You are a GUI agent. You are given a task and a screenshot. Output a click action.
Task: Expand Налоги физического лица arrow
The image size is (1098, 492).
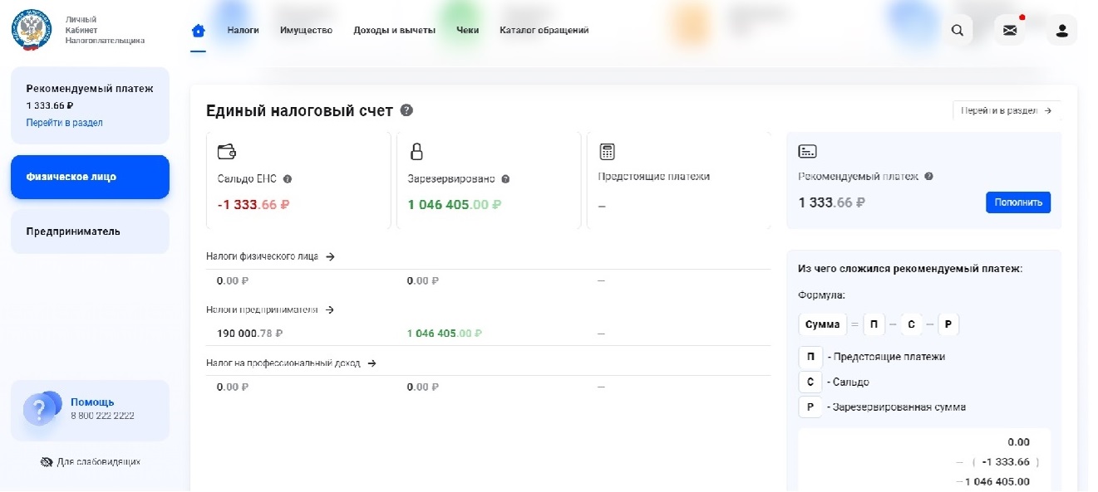click(330, 257)
